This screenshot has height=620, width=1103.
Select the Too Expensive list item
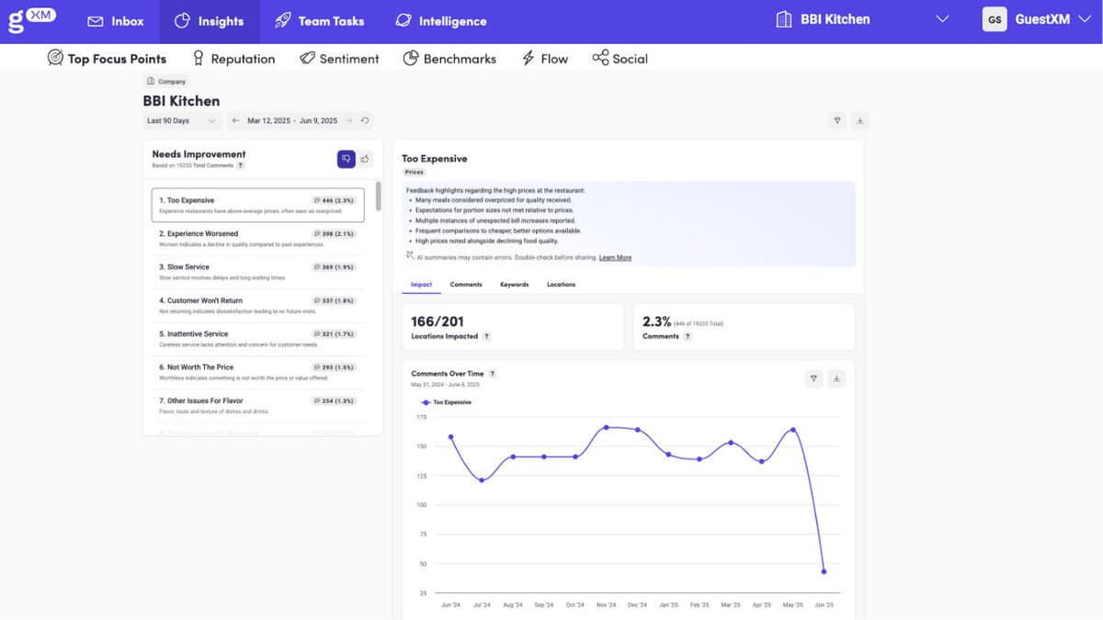tap(257, 205)
